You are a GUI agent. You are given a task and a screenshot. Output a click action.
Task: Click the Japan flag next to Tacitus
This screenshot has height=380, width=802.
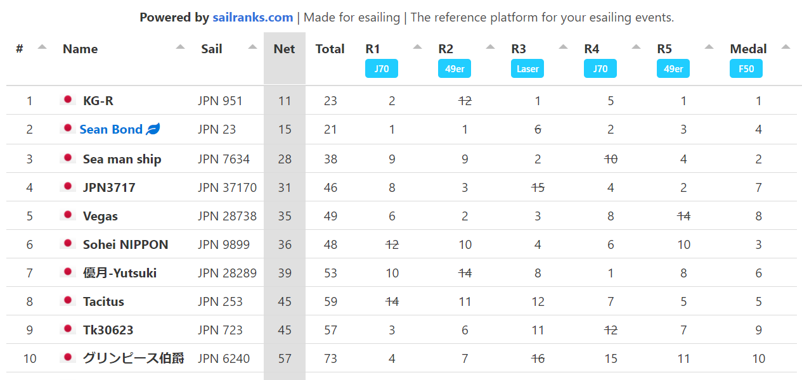tap(68, 301)
